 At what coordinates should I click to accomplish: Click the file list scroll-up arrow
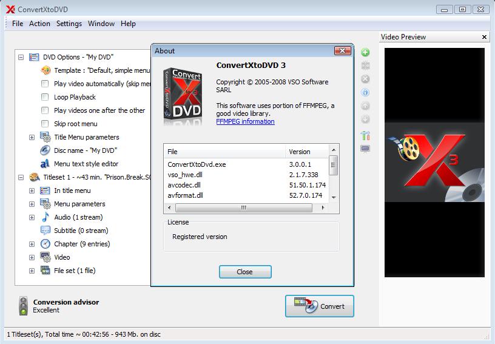(334, 150)
